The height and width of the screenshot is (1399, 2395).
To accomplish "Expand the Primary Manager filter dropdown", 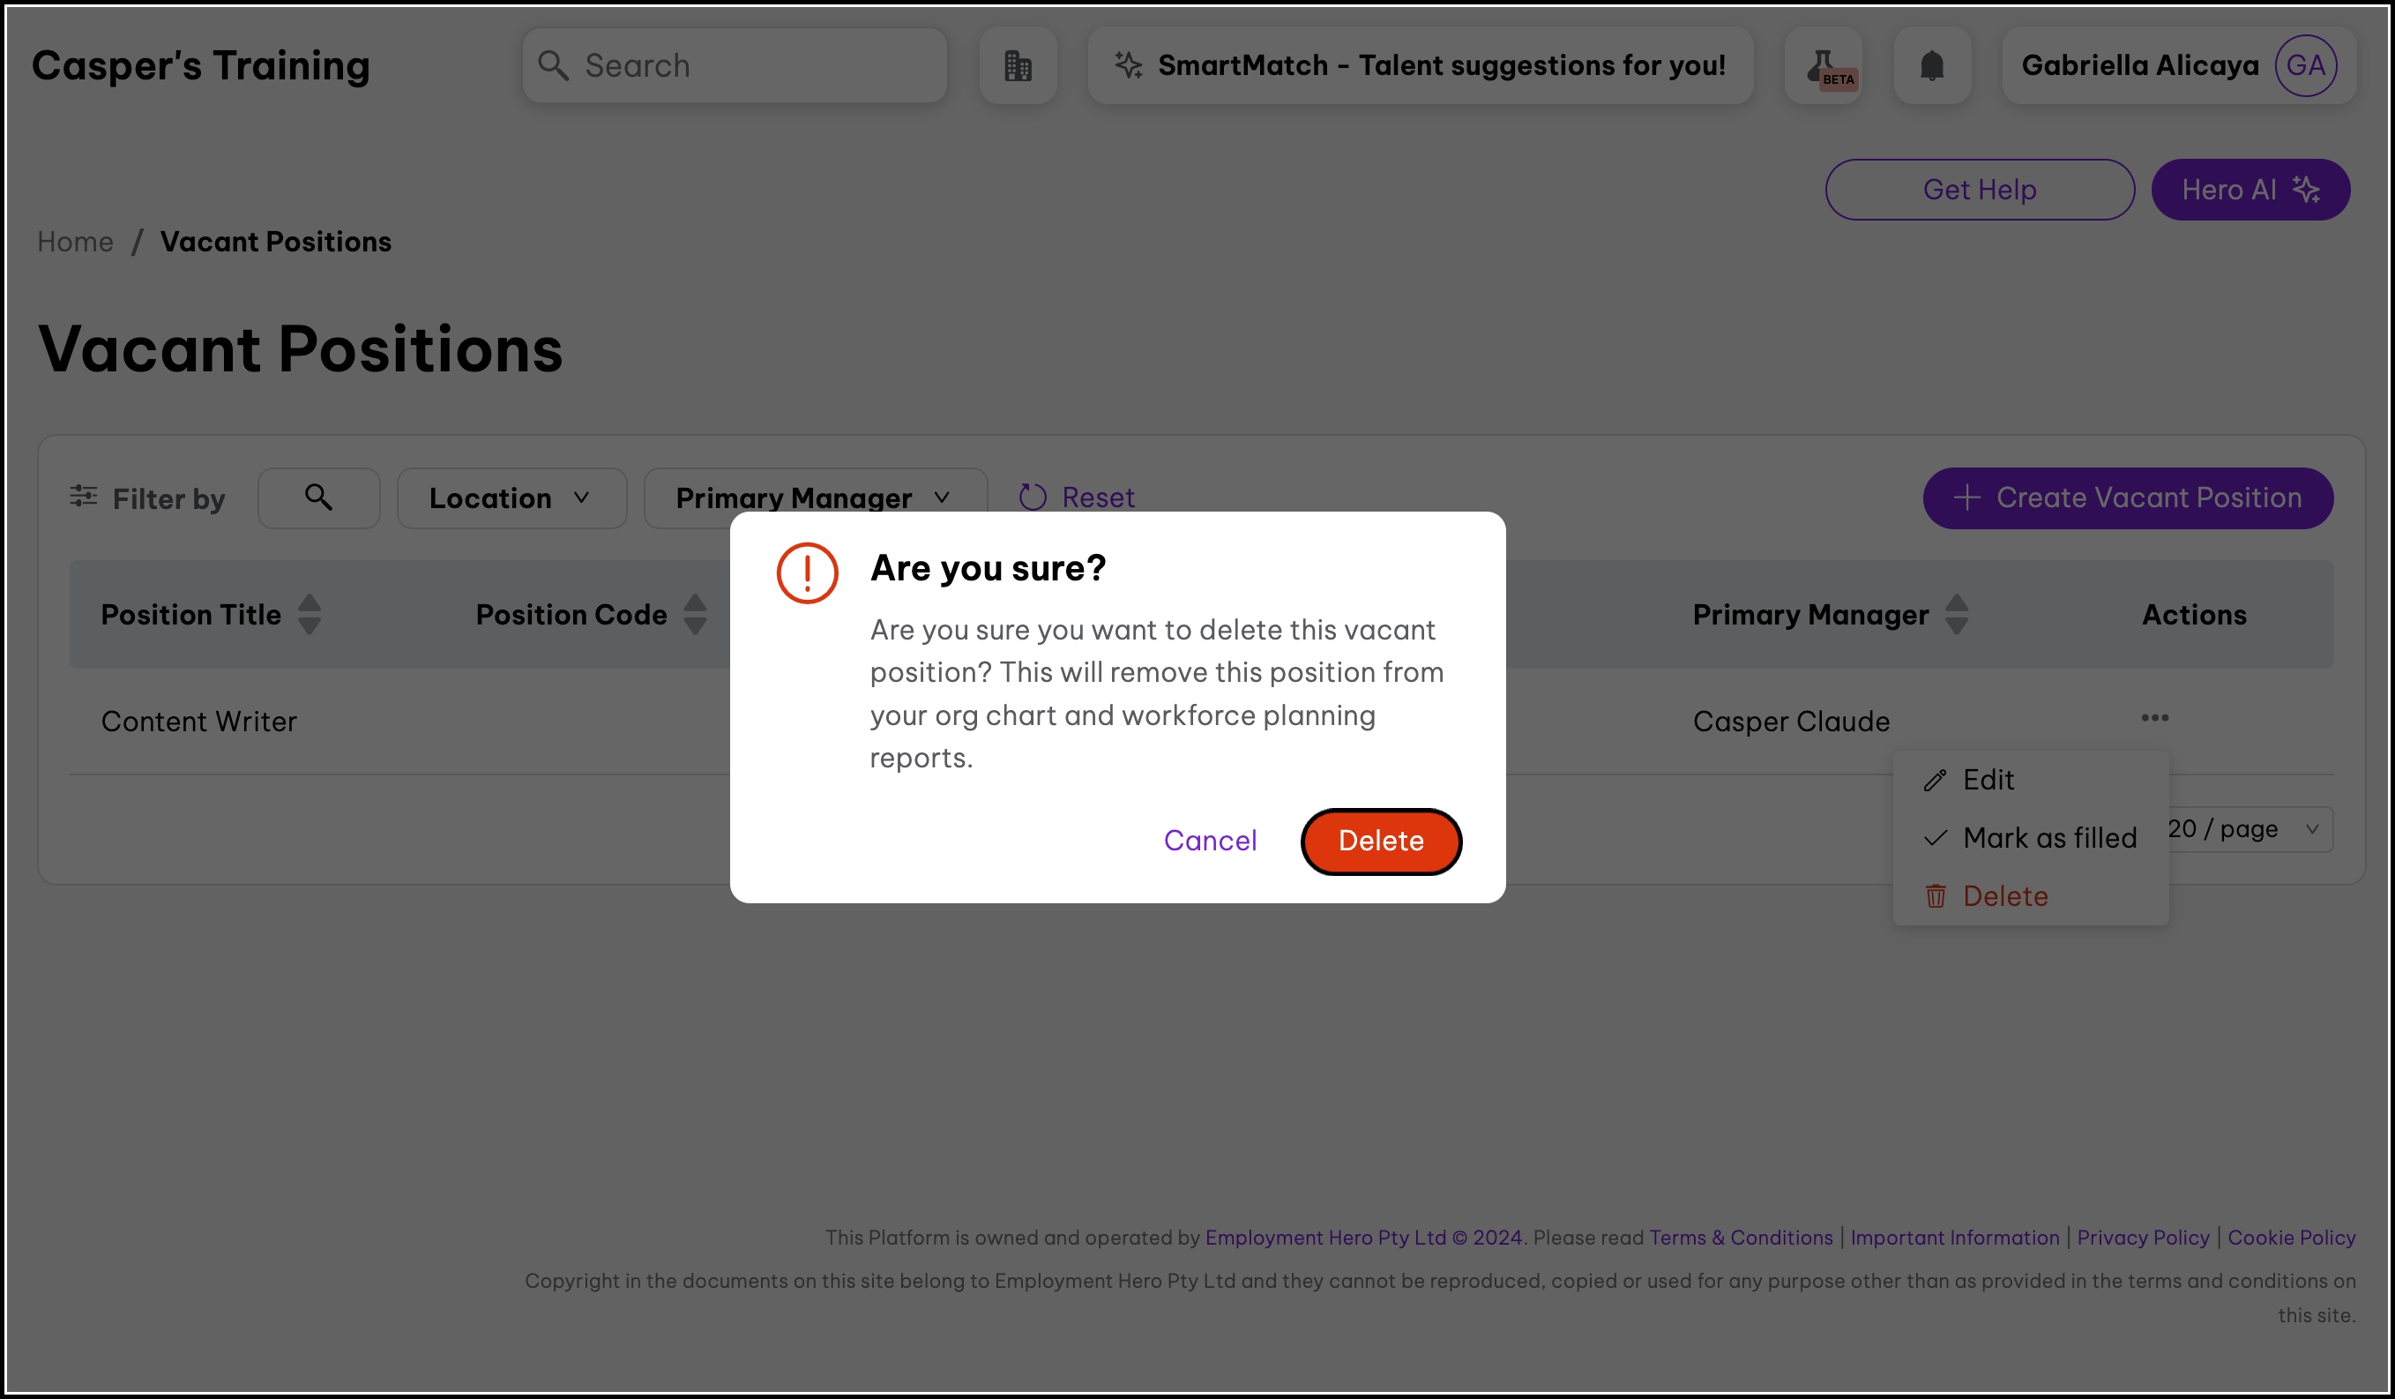I will click(x=815, y=496).
